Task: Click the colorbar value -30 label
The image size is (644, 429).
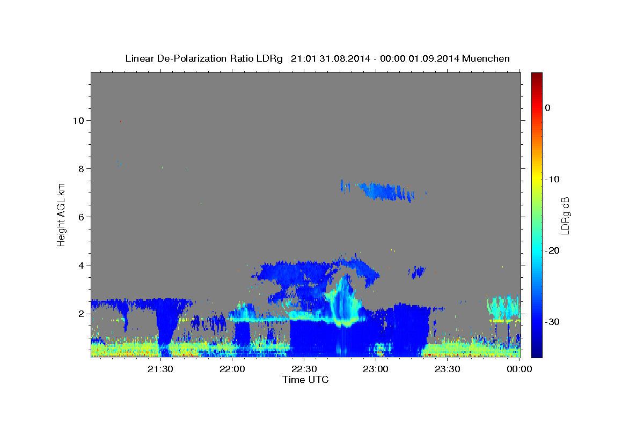Action: tap(552, 322)
